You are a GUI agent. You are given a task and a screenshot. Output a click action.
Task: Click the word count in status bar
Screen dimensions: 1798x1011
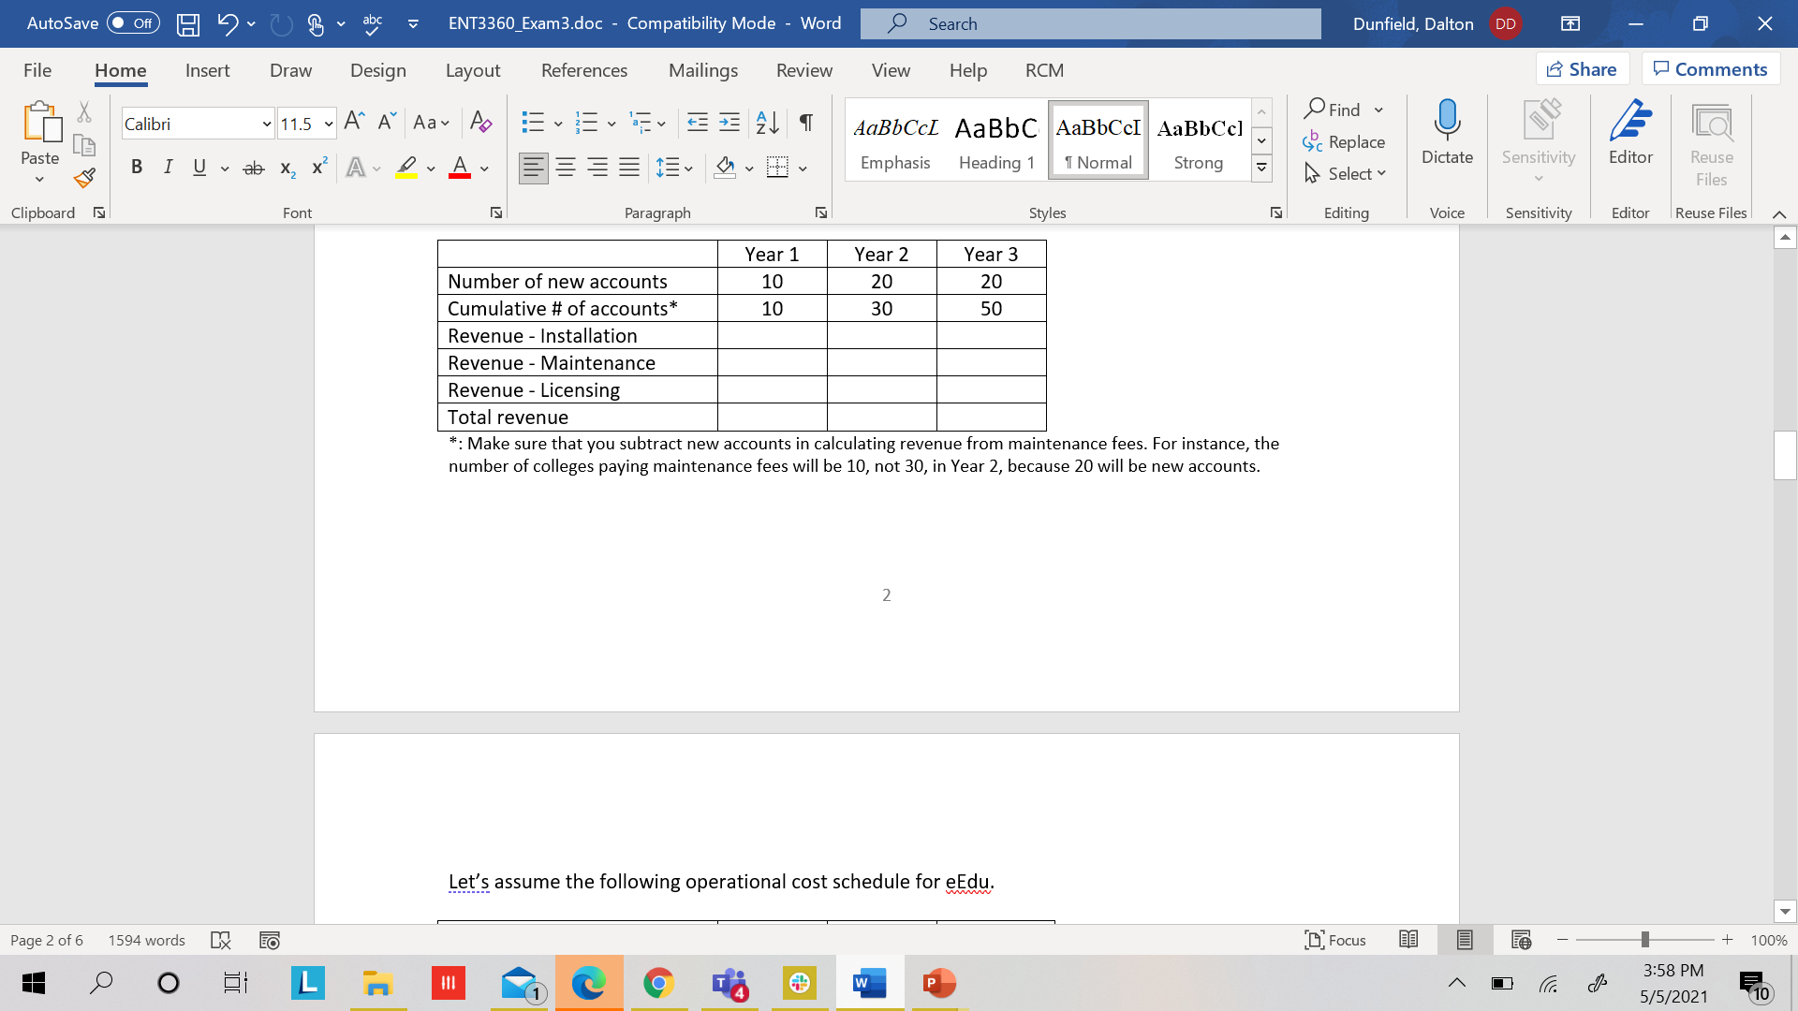click(145, 940)
